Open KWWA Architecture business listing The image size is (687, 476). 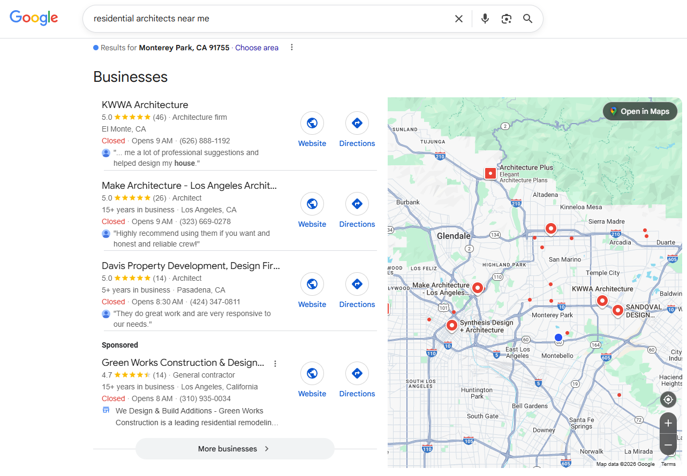pos(145,105)
